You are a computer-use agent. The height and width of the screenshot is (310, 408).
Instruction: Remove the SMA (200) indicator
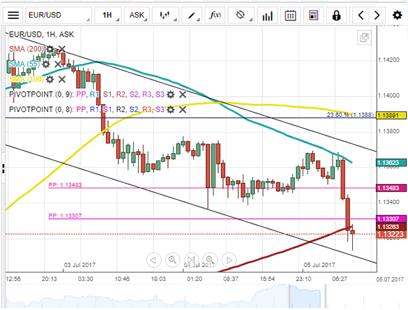62,49
